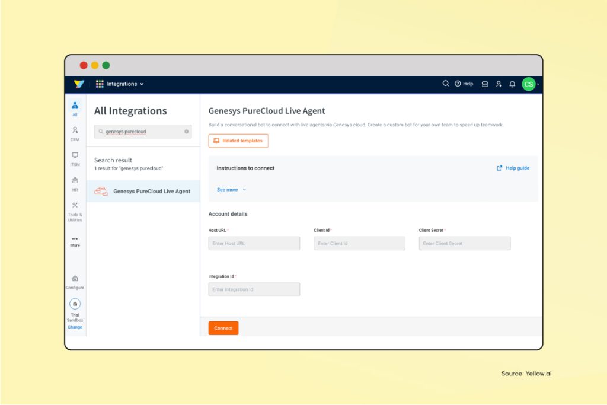This screenshot has width=607, height=405.
Task: Open the CS profile avatar
Action: [528, 84]
